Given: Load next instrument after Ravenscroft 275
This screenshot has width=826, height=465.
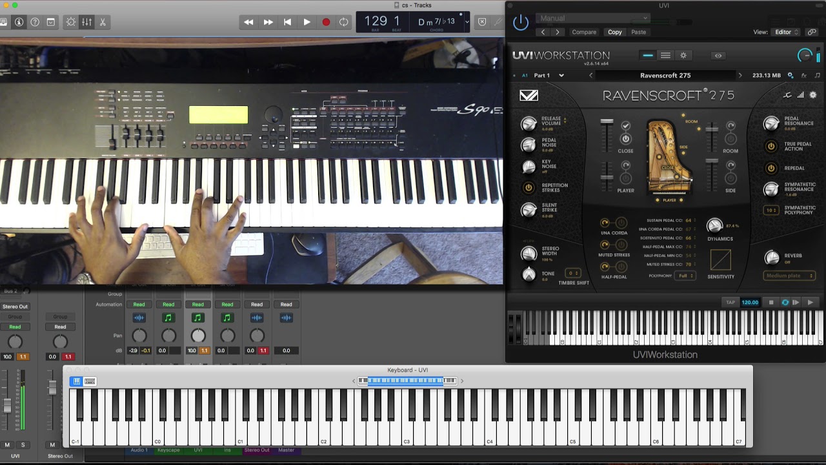Looking at the screenshot, I should (x=740, y=76).
